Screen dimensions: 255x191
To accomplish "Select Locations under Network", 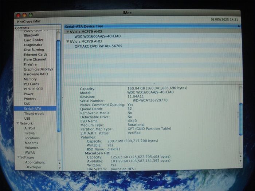I will tap(32, 138).
